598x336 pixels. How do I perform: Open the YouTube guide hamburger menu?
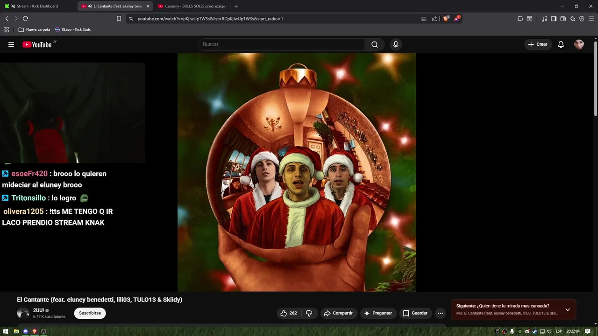coord(11,44)
